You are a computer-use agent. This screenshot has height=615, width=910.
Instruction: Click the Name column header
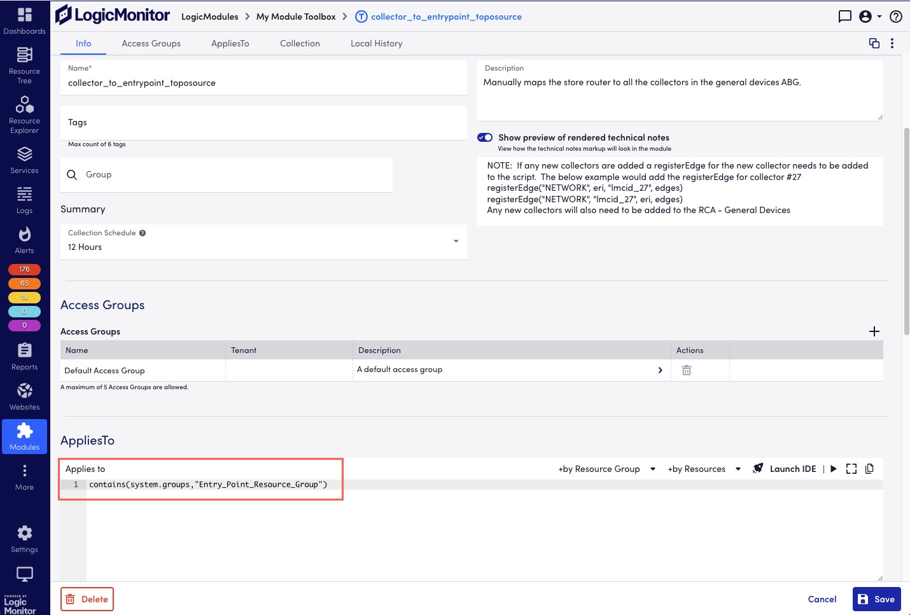143,350
